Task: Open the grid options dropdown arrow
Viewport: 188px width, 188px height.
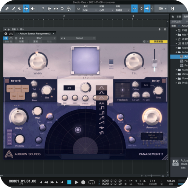Action: point(166,9)
